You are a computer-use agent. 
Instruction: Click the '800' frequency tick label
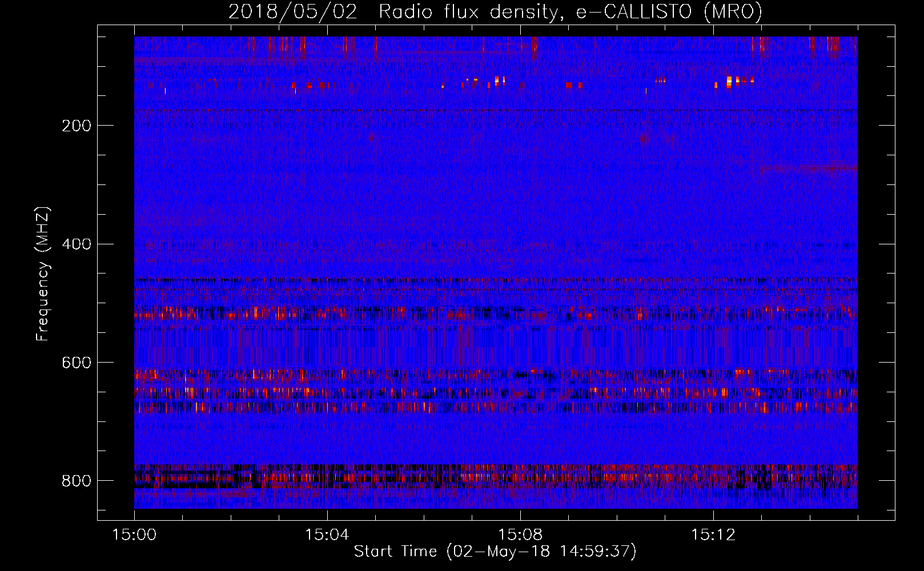pos(77,481)
